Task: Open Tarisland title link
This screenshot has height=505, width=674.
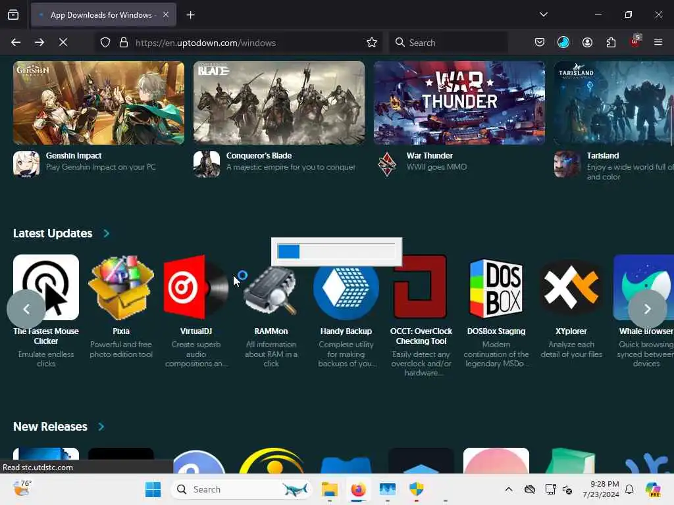Action: point(603,155)
